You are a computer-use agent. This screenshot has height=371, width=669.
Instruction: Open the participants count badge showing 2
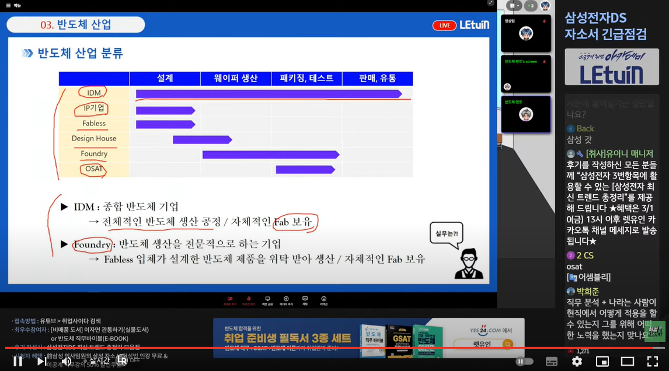(x=531, y=6)
